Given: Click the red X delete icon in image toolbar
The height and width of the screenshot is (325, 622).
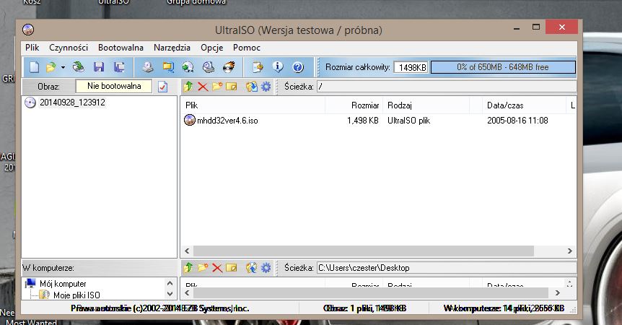Looking at the screenshot, I should pyautogui.click(x=203, y=87).
